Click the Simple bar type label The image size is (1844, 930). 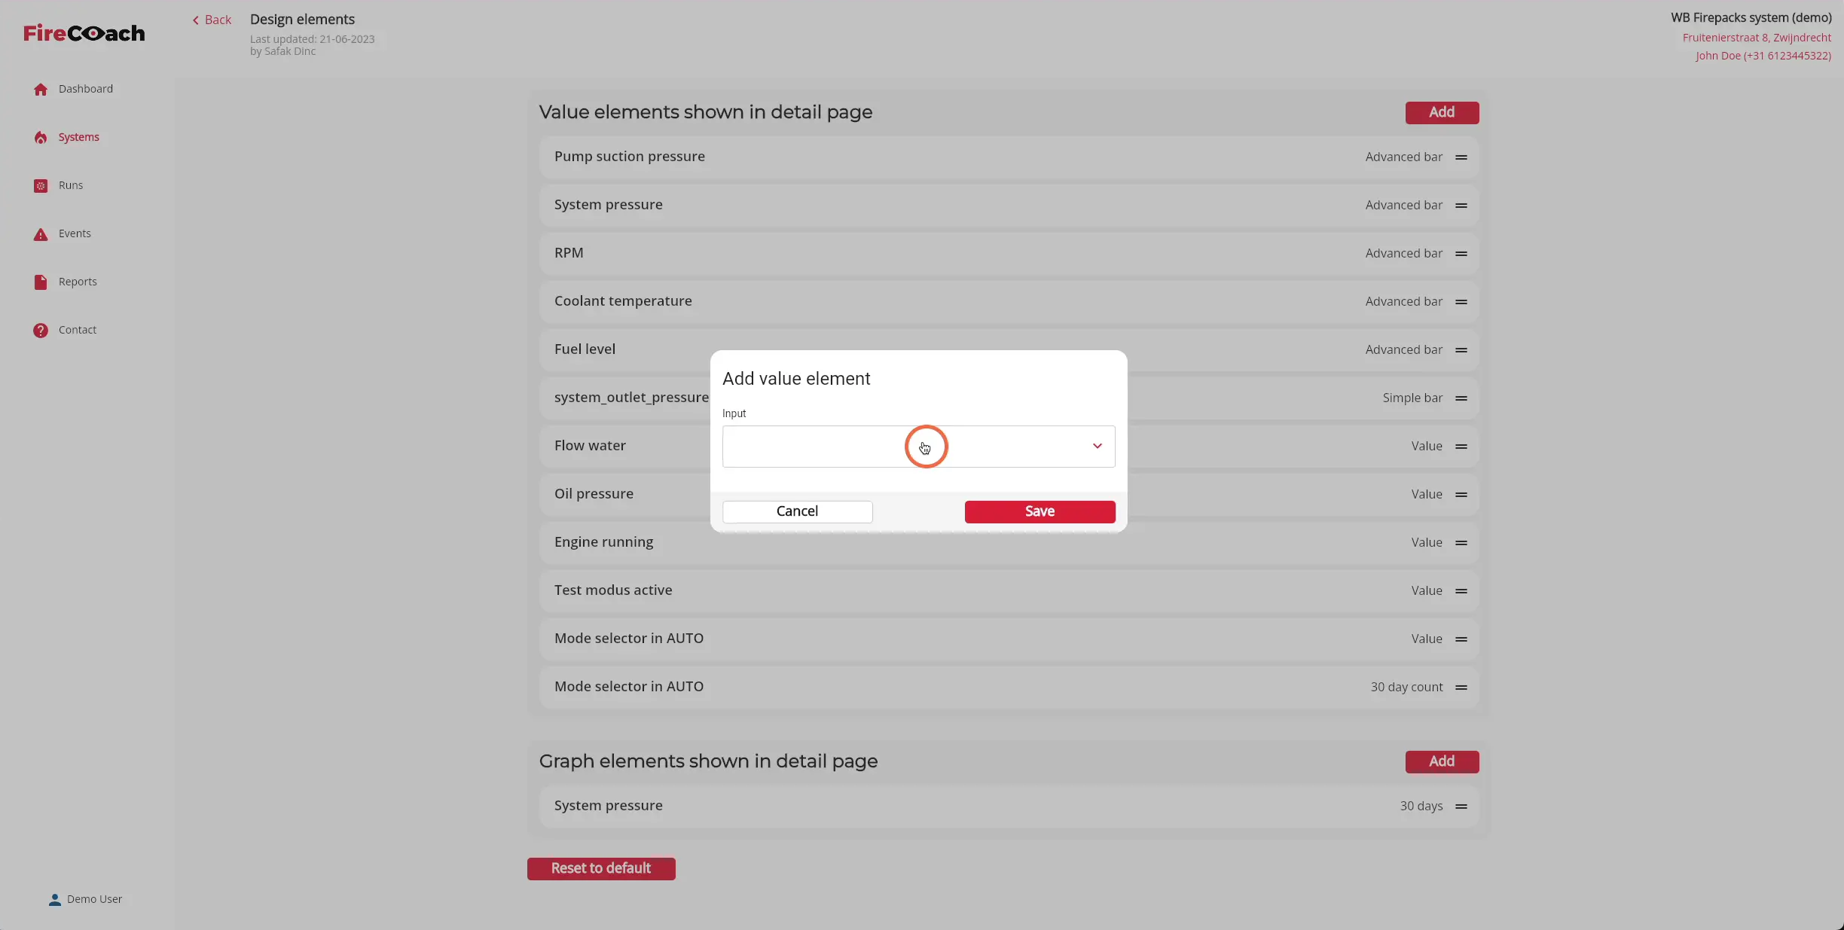[1412, 398]
